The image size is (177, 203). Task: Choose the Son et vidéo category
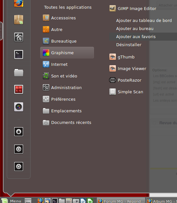[67, 76]
